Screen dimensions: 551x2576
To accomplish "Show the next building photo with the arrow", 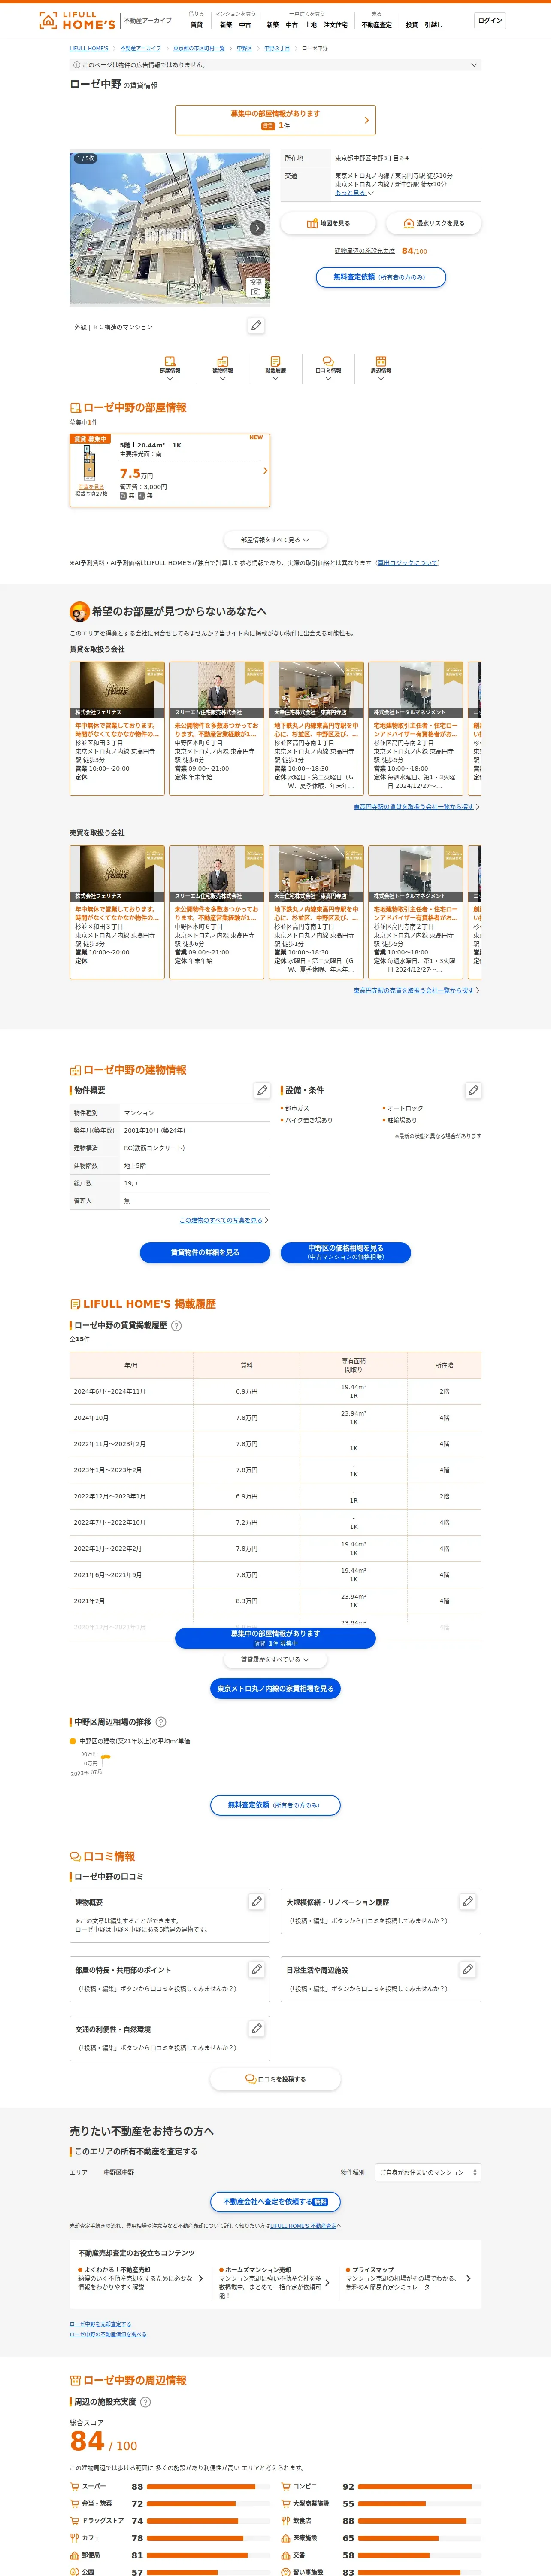I will point(257,228).
